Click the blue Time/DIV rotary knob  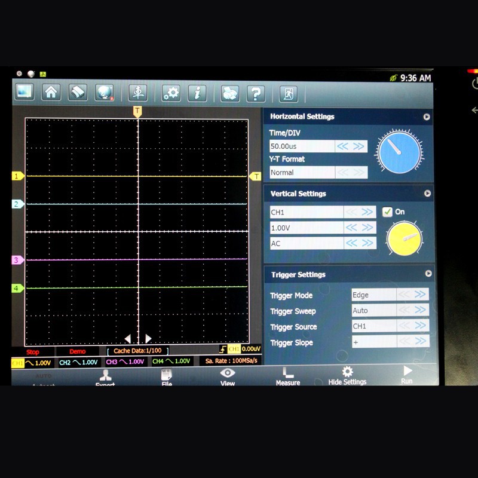tap(399, 152)
